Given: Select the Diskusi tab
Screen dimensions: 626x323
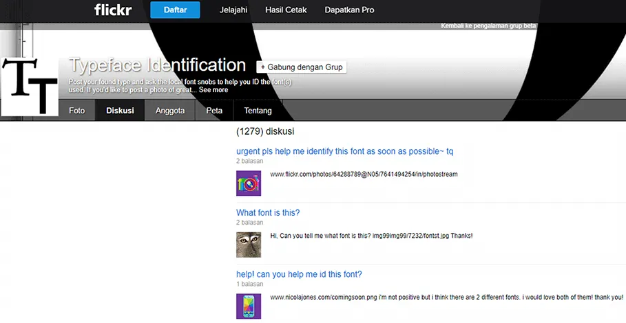Looking at the screenshot, I should click(120, 111).
